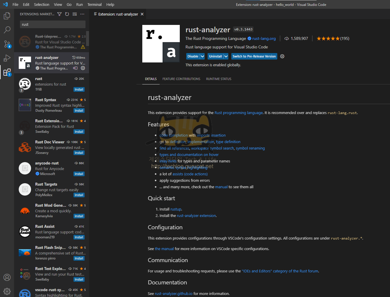This screenshot has width=390, height=297.
Task: Install the Rust Flash Snippets extension
Action: [79, 258]
